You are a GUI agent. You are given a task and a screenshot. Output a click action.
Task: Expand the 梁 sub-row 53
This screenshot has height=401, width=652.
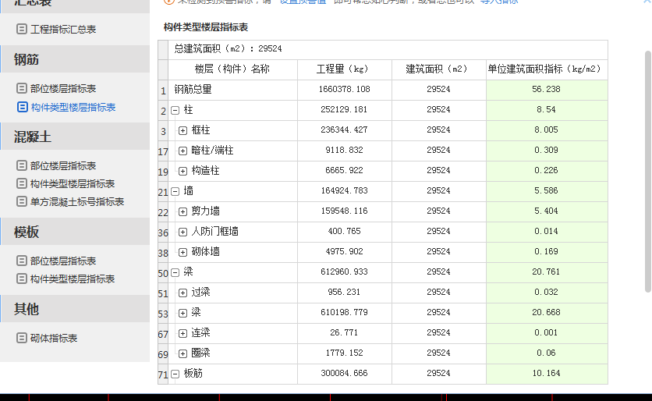(182, 313)
